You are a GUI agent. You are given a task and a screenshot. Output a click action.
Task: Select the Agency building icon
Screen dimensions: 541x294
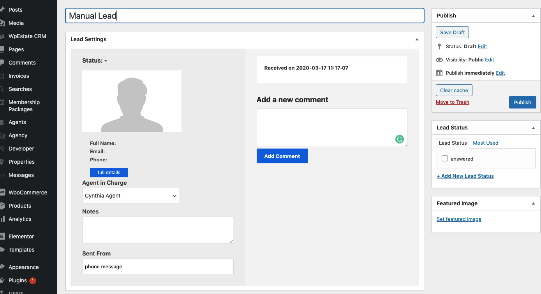coord(2,135)
